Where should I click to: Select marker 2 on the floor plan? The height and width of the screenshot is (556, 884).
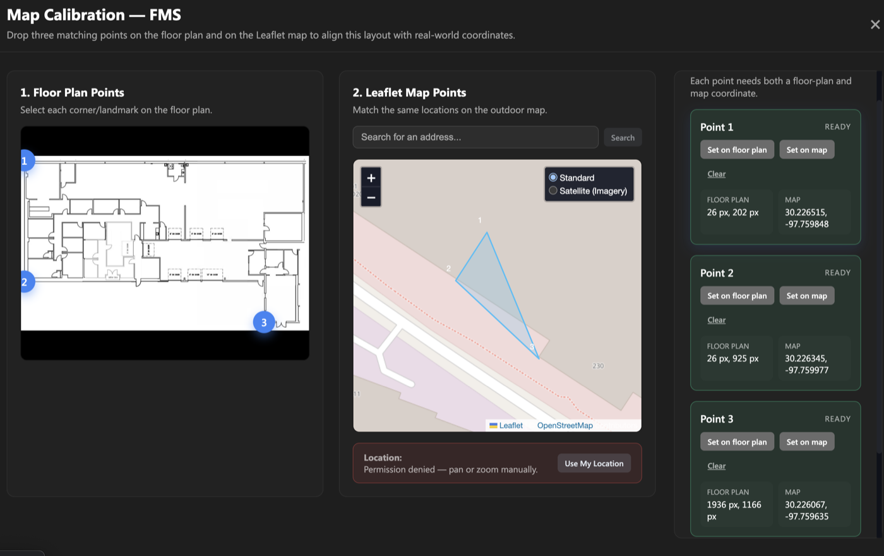pos(26,281)
